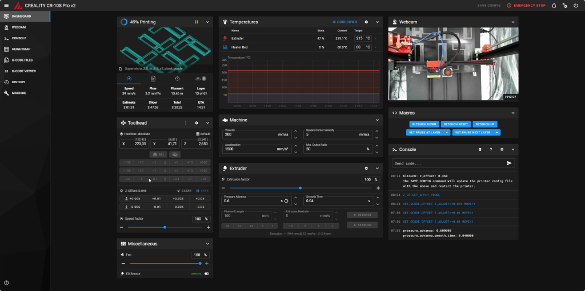Click the power menu icon

click(575, 6)
